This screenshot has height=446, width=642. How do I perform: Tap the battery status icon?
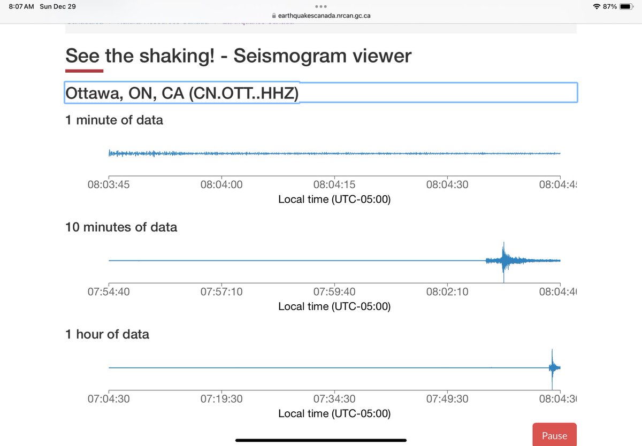(626, 6)
